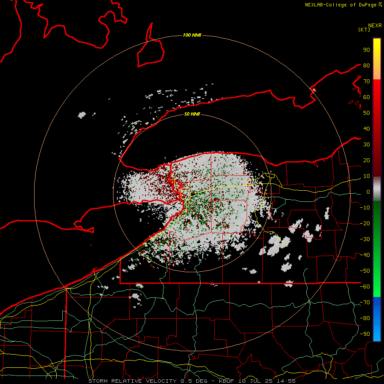Click the 30 value on velocity scale
This screenshot has height=384, width=384.
367,145
